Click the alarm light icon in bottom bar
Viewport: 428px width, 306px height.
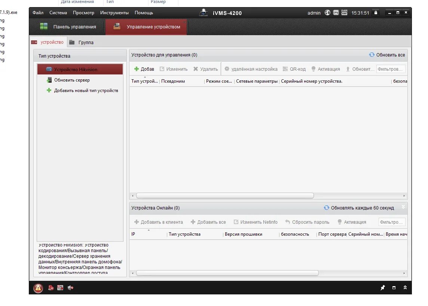coord(51,288)
